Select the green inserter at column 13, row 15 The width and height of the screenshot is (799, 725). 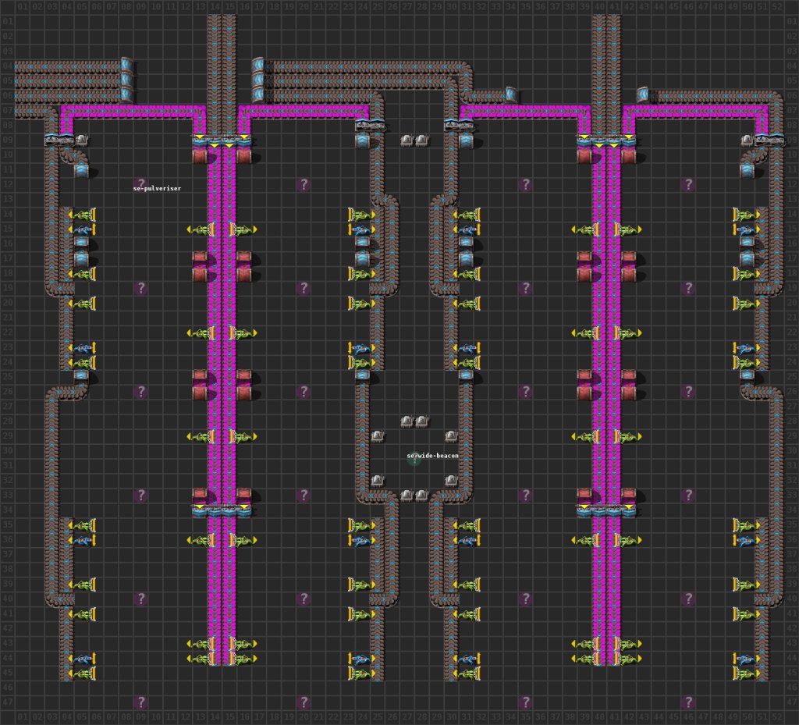click(x=201, y=229)
